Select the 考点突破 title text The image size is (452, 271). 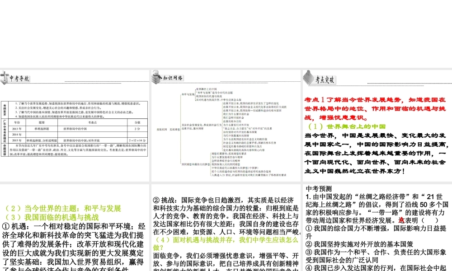[x=325, y=80]
